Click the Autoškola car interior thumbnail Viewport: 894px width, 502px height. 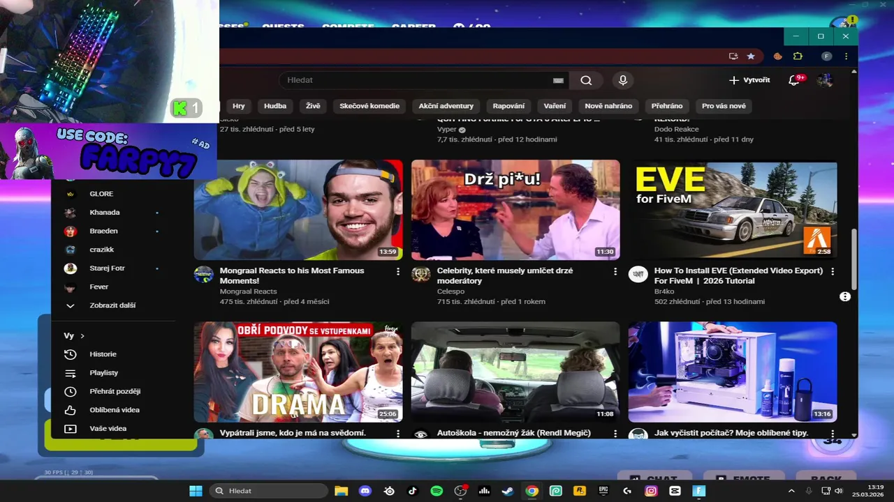[515, 372]
